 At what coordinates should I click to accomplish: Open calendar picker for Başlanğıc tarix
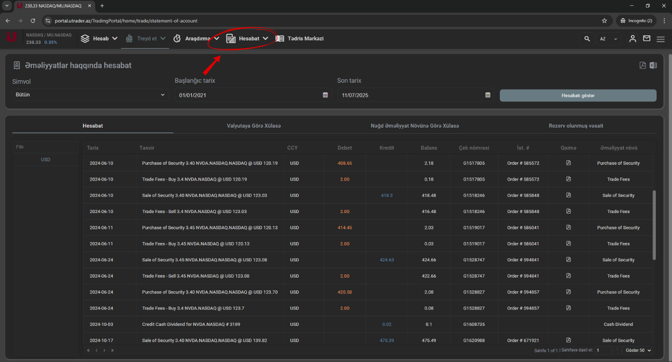pos(325,95)
